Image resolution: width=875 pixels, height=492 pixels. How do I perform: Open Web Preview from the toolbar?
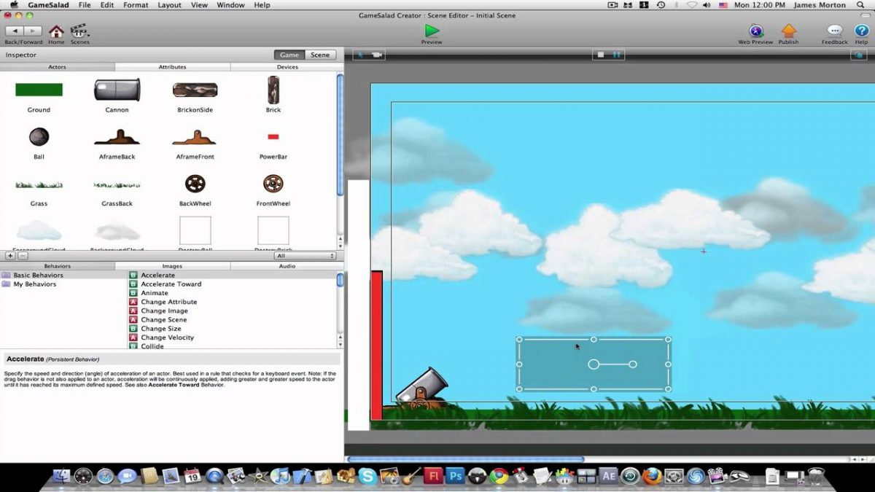pyautogui.click(x=755, y=31)
